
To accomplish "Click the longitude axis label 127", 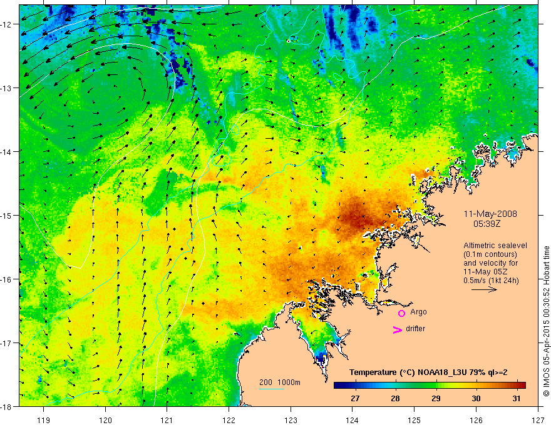I will (x=538, y=420).
